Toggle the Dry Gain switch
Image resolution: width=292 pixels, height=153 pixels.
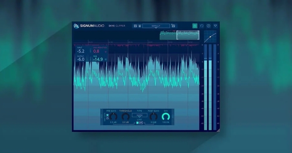[107, 117]
